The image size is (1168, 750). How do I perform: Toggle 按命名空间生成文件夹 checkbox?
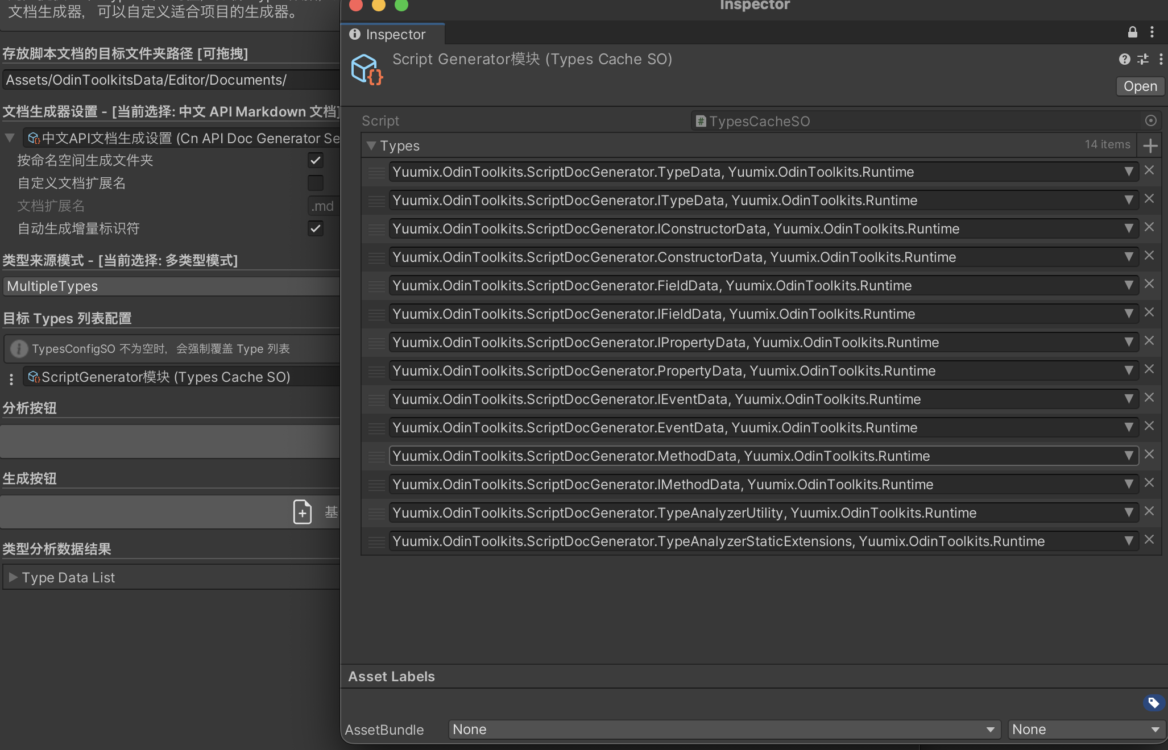(315, 160)
